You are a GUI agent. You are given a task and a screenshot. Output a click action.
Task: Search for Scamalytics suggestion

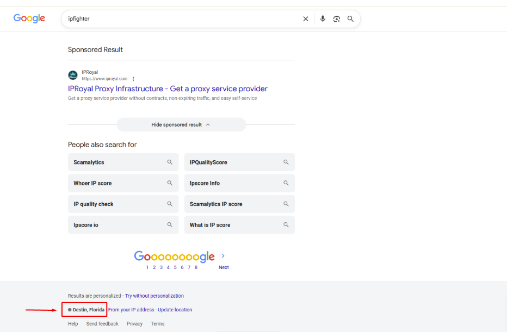(123, 162)
